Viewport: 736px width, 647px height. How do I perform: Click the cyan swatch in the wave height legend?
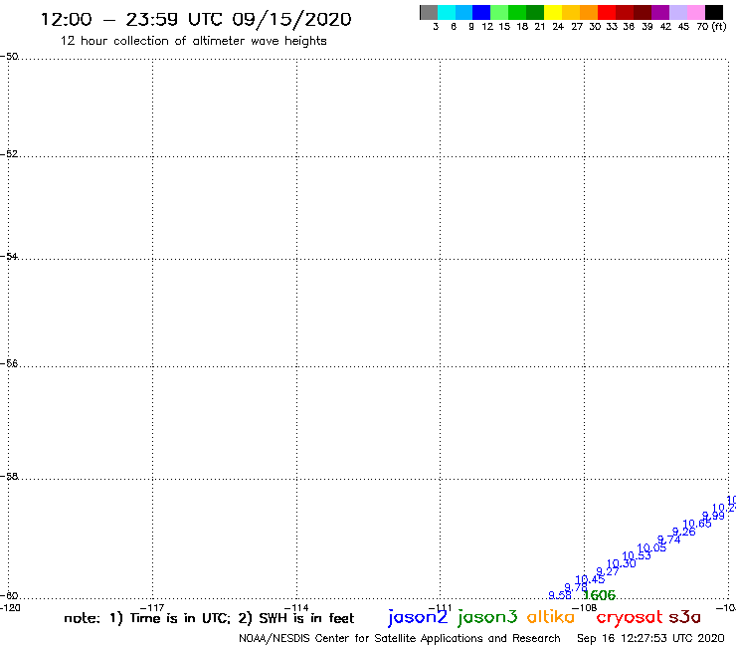447,12
